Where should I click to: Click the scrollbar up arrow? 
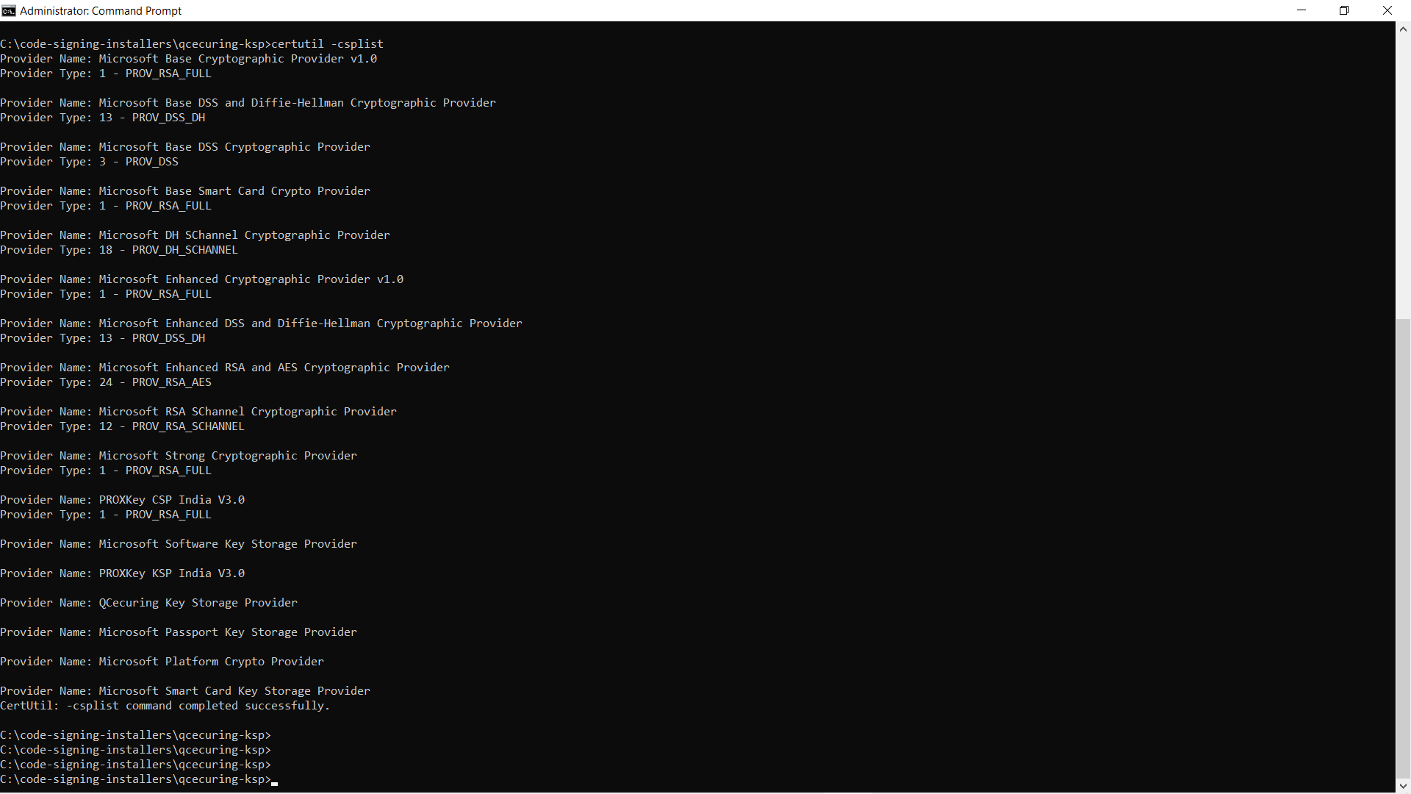pyautogui.click(x=1403, y=29)
